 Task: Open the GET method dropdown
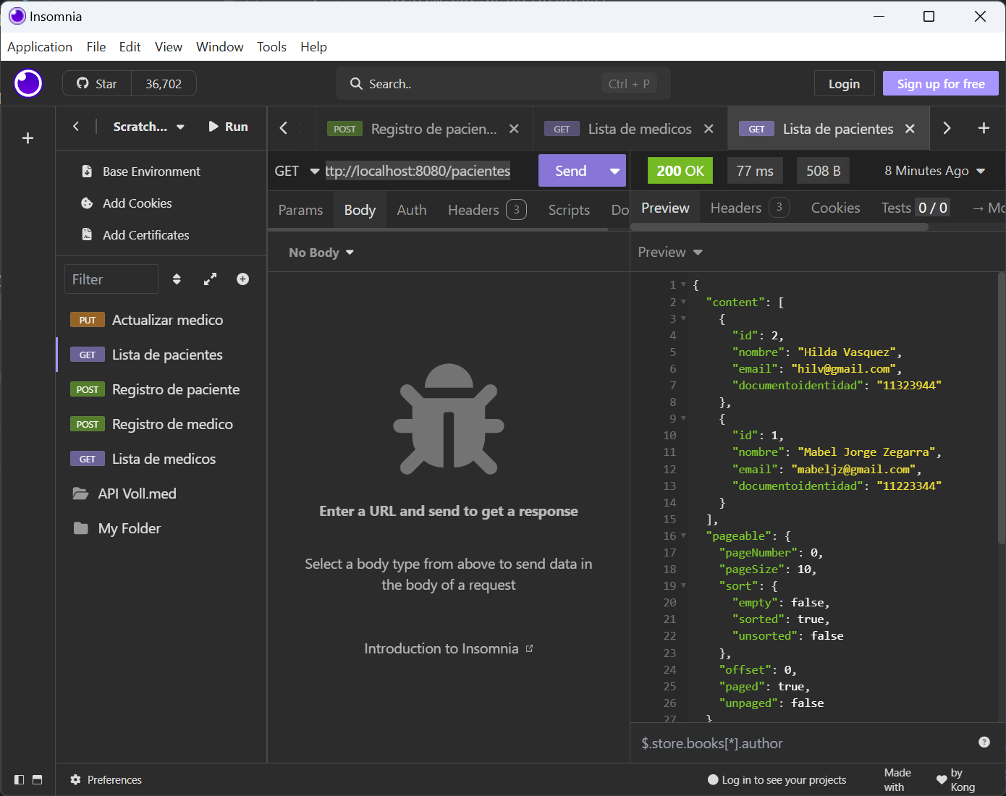[x=297, y=171]
